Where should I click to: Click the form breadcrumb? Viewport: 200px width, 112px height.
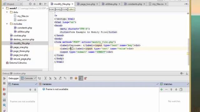click(x=64, y=9)
